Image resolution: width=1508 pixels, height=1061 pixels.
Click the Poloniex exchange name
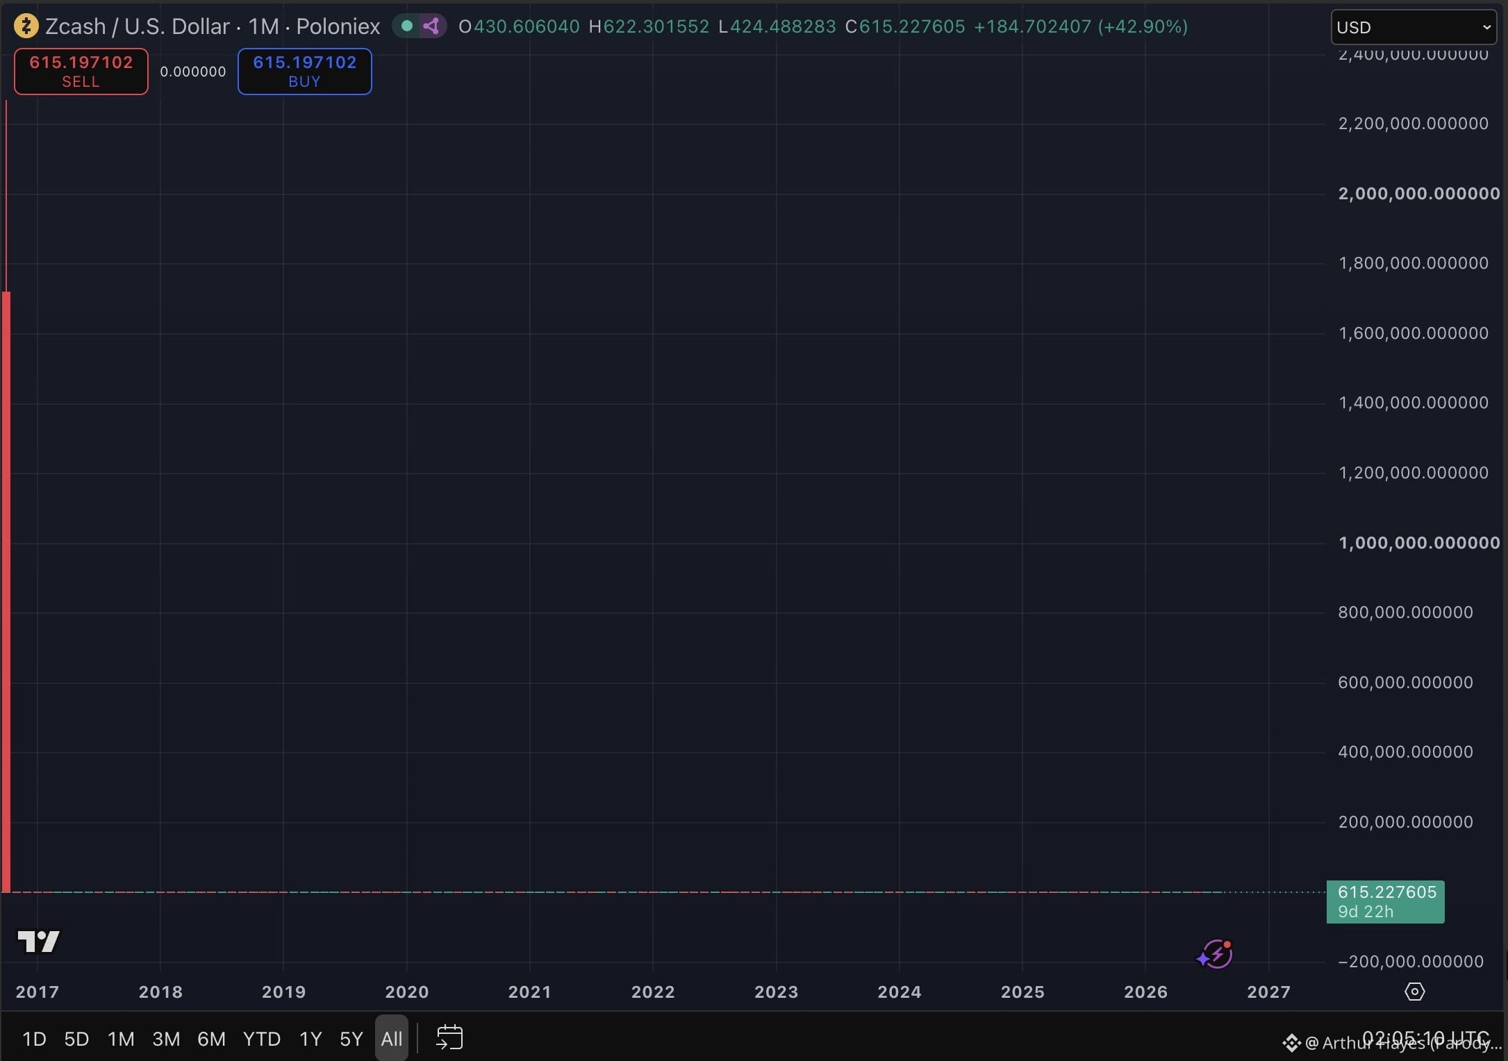[338, 26]
